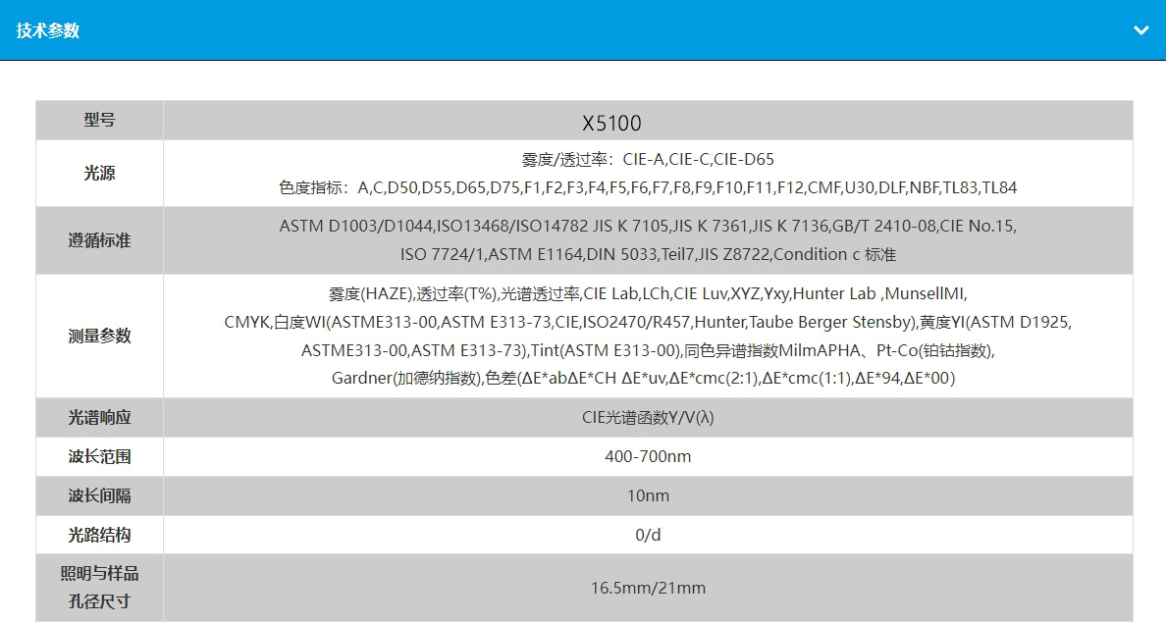Select the 型号 row label
Image resolution: width=1166 pixels, height=623 pixels.
tap(99, 121)
